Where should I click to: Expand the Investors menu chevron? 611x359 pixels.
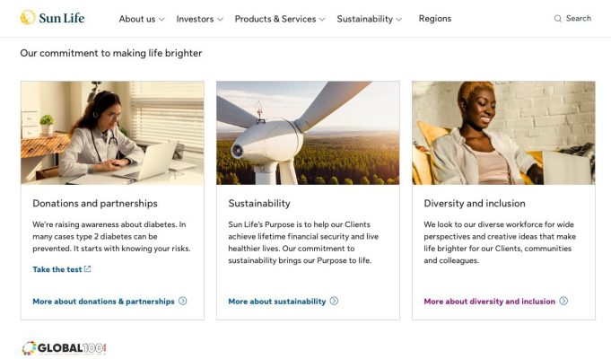point(220,19)
